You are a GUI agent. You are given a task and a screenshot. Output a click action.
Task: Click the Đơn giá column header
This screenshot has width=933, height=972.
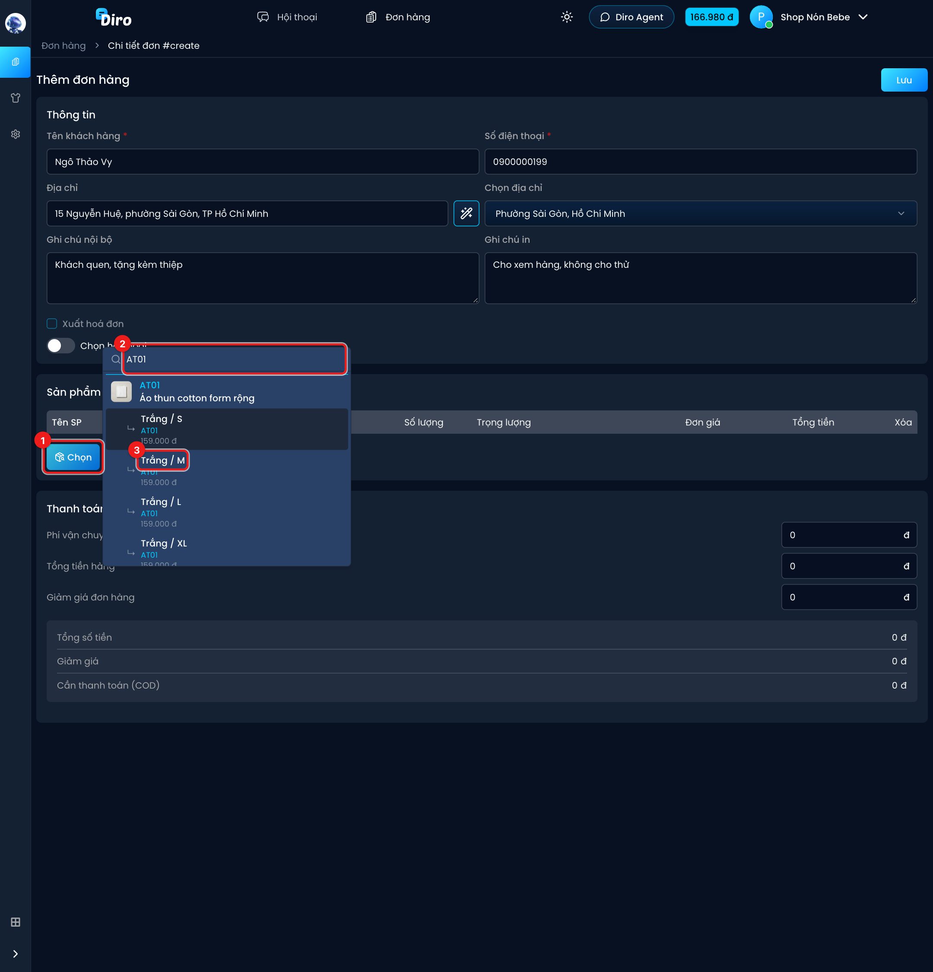(x=702, y=422)
